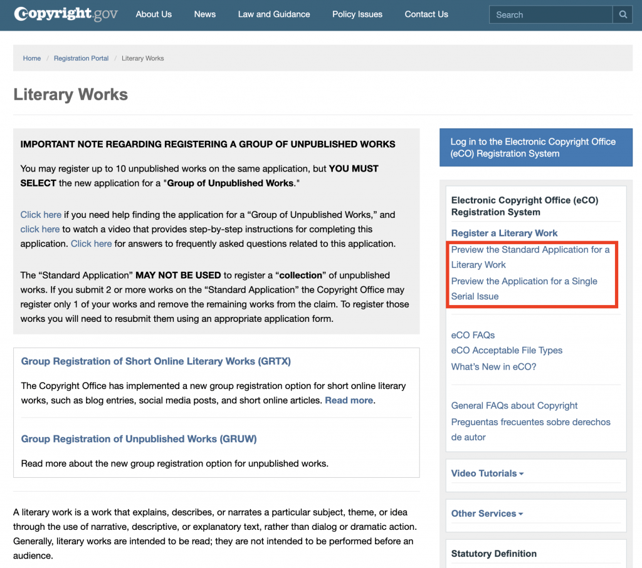Open Group Registration of Unpublished Works (GRUW)
Image resolution: width=642 pixels, height=568 pixels.
(139, 439)
